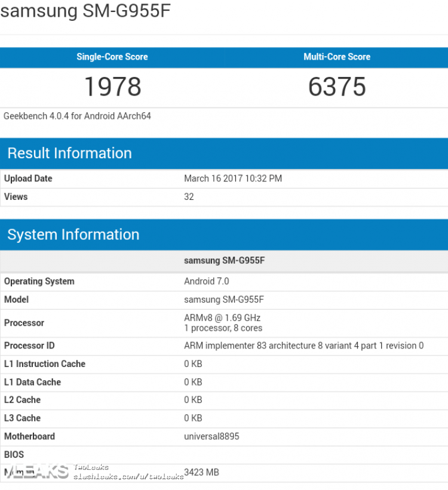448x490 pixels.
Task: Click the multi-core score value 6375
Action: (337, 87)
